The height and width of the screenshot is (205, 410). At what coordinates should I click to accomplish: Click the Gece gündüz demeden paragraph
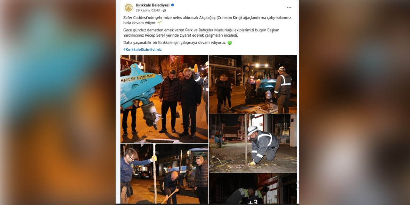pos(201,33)
